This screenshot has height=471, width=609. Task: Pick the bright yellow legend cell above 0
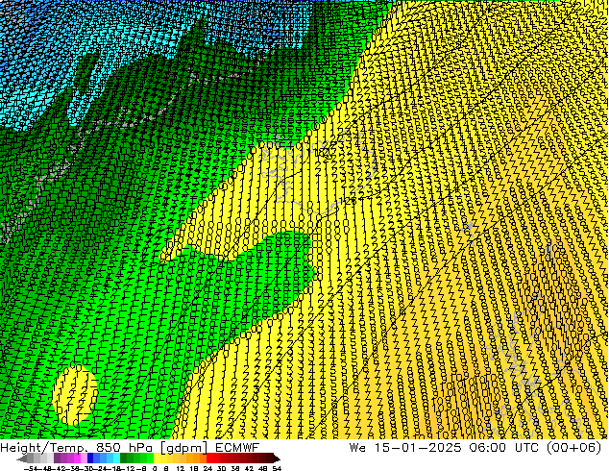pyautogui.click(x=158, y=459)
